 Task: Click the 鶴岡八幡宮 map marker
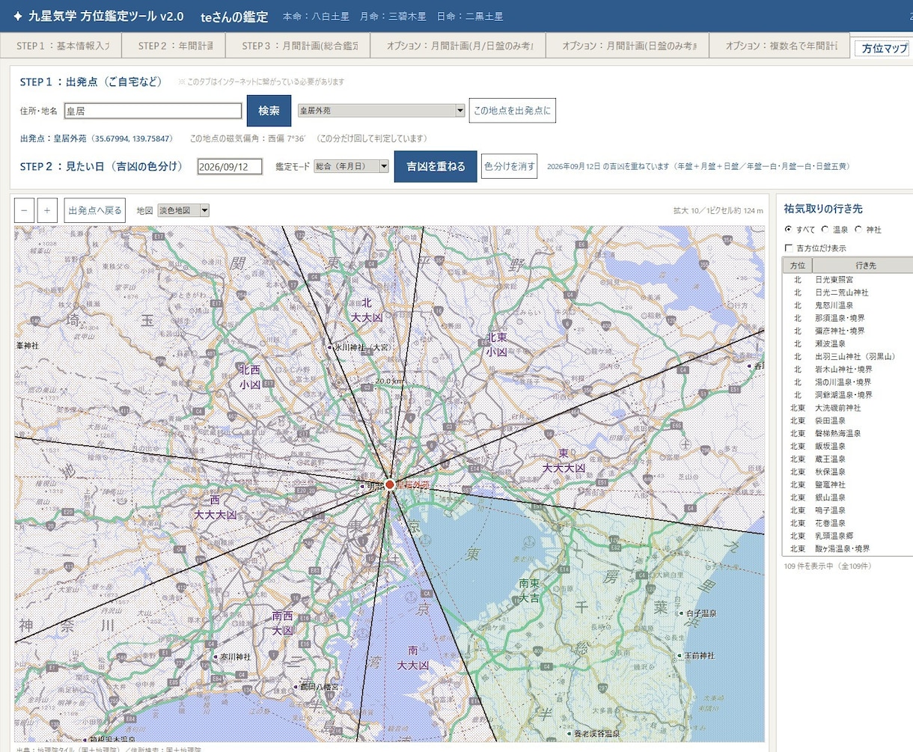pyautogui.click(x=296, y=686)
